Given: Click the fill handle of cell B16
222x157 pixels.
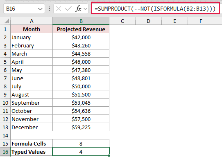Looking at the screenshot, I should tap(109, 156).
